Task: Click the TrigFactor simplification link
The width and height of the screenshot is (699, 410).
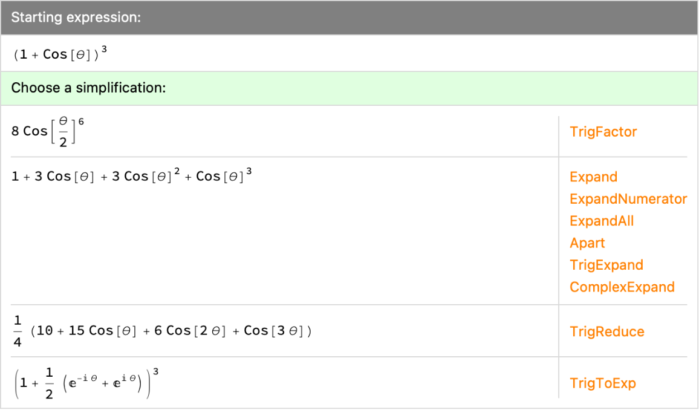Action: (x=603, y=132)
